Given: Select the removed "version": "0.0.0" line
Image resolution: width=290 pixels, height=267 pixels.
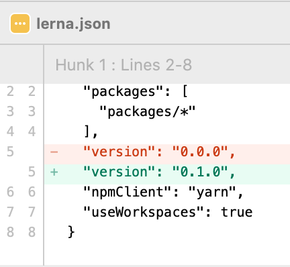Looking at the screenshot, I should coord(167,152).
